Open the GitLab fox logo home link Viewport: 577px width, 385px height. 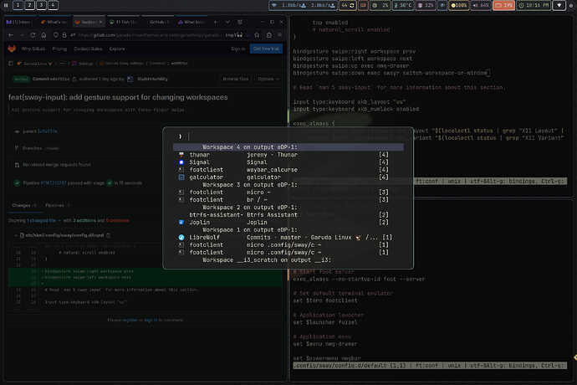click(x=12, y=49)
